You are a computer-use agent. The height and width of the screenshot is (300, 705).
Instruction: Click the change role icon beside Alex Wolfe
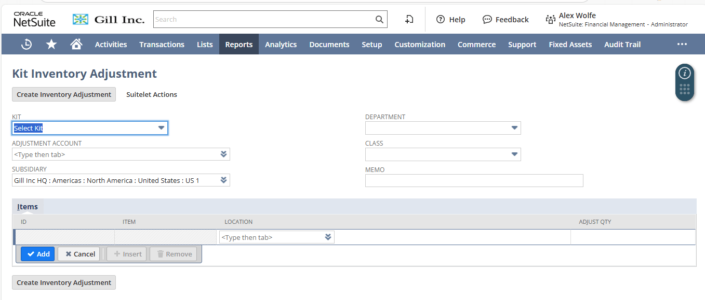pyautogui.click(x=550, y=20)
